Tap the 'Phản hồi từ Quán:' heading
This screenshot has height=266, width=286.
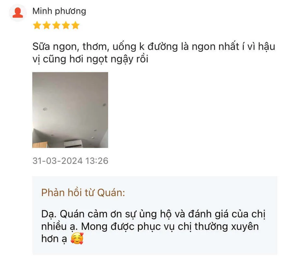(83, 193)
